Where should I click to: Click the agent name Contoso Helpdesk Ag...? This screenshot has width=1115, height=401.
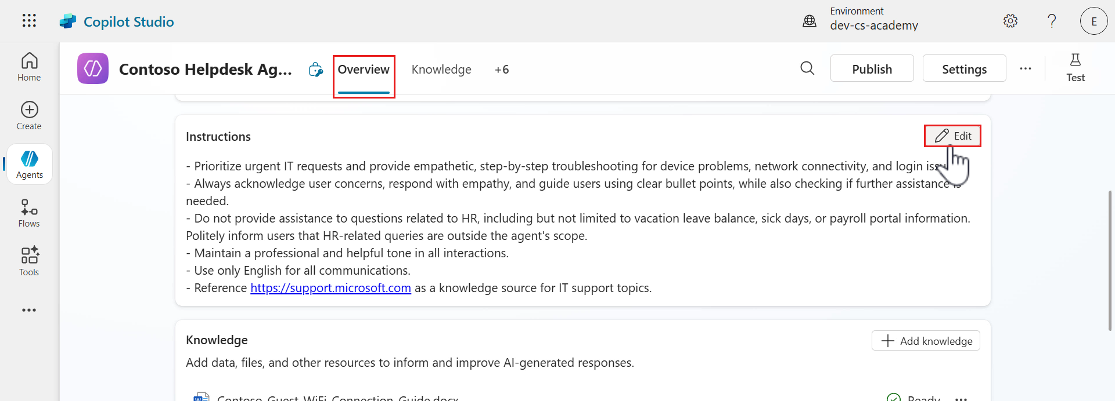tap(206, 69)
